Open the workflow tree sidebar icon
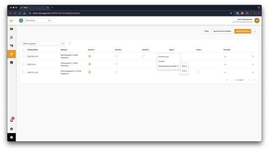The image size is (269, 151). pos(11,46)
